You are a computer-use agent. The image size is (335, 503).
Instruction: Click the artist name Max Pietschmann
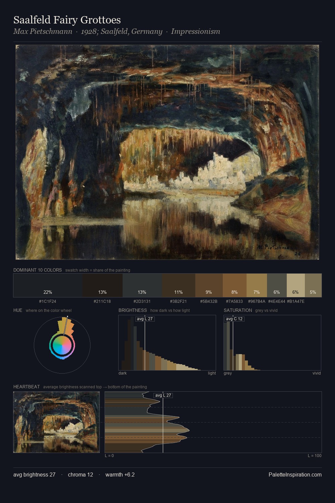click(x=43, y=32)
